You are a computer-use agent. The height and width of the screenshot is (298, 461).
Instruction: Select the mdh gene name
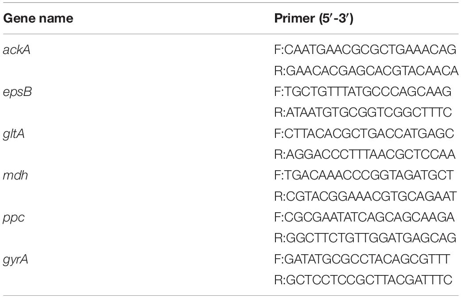pos(15,176)
